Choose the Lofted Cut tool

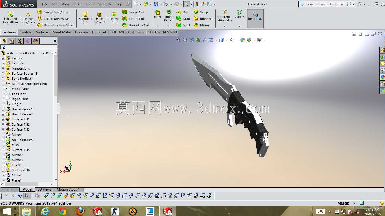coord(133,19)
